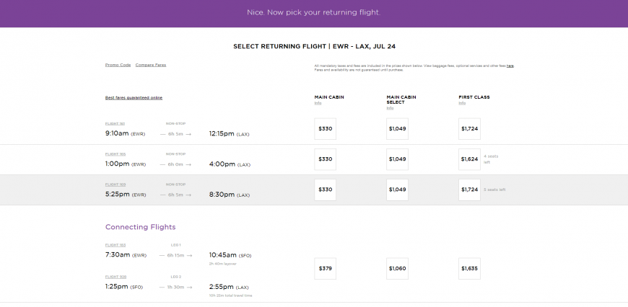Click the 6h 0m duration of Flight 165
Image resolution: width=628 pixels, height=307 pixels.
[176, 164]
